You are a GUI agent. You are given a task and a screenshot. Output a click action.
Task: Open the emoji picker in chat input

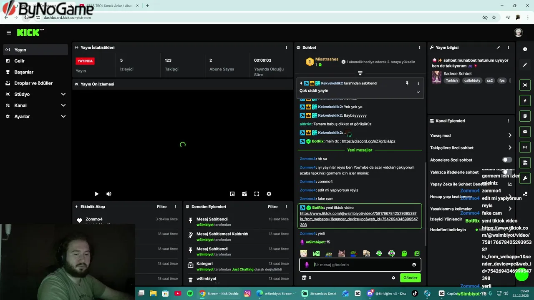[x=414, y=265]
